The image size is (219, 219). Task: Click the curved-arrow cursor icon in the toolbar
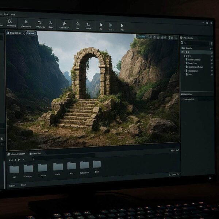coord(88,24)
